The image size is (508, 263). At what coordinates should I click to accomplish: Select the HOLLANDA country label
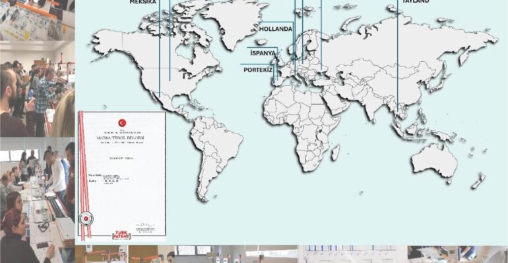274,30
